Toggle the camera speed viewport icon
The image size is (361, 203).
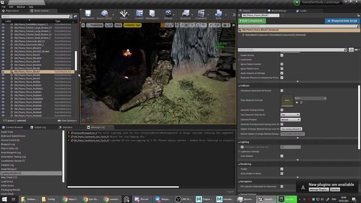pos(226,25)
